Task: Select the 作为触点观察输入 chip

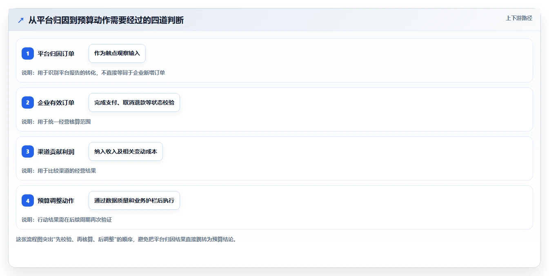Action: click(x=117, y=53)
